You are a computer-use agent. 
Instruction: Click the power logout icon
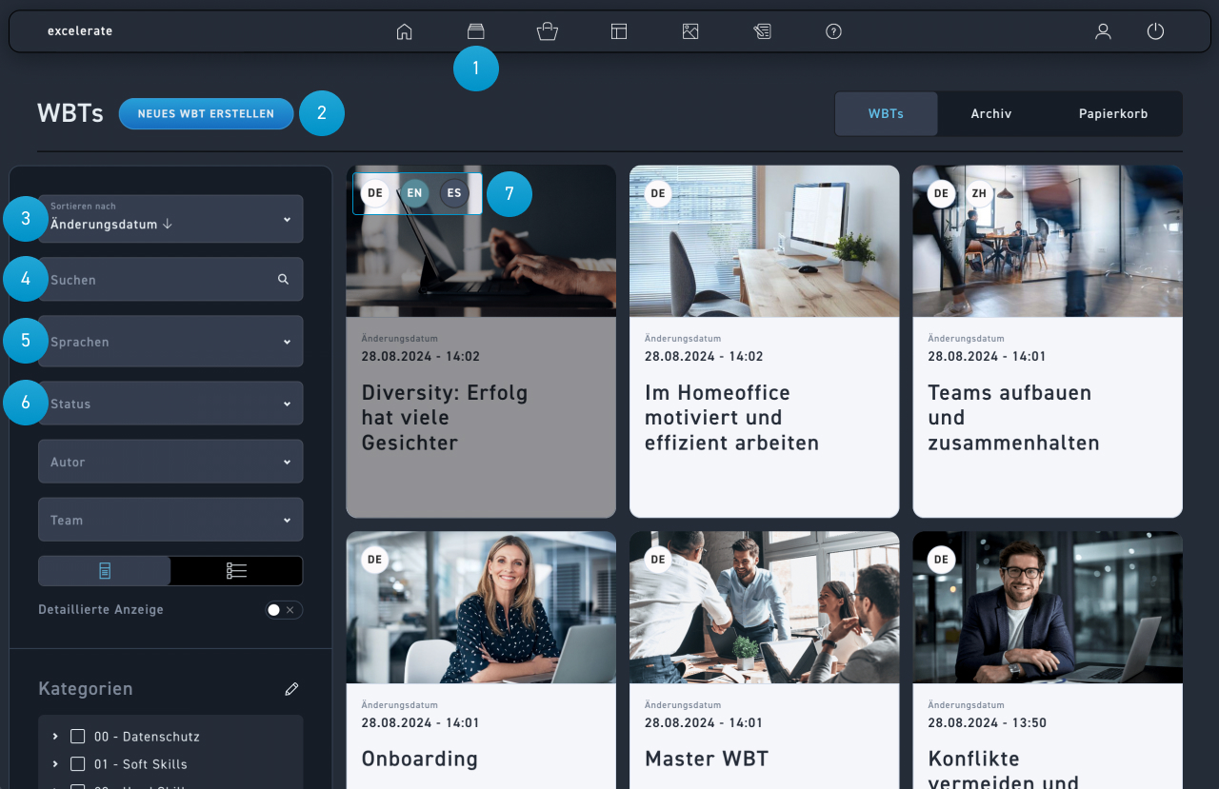click(x=1155, y=31)
